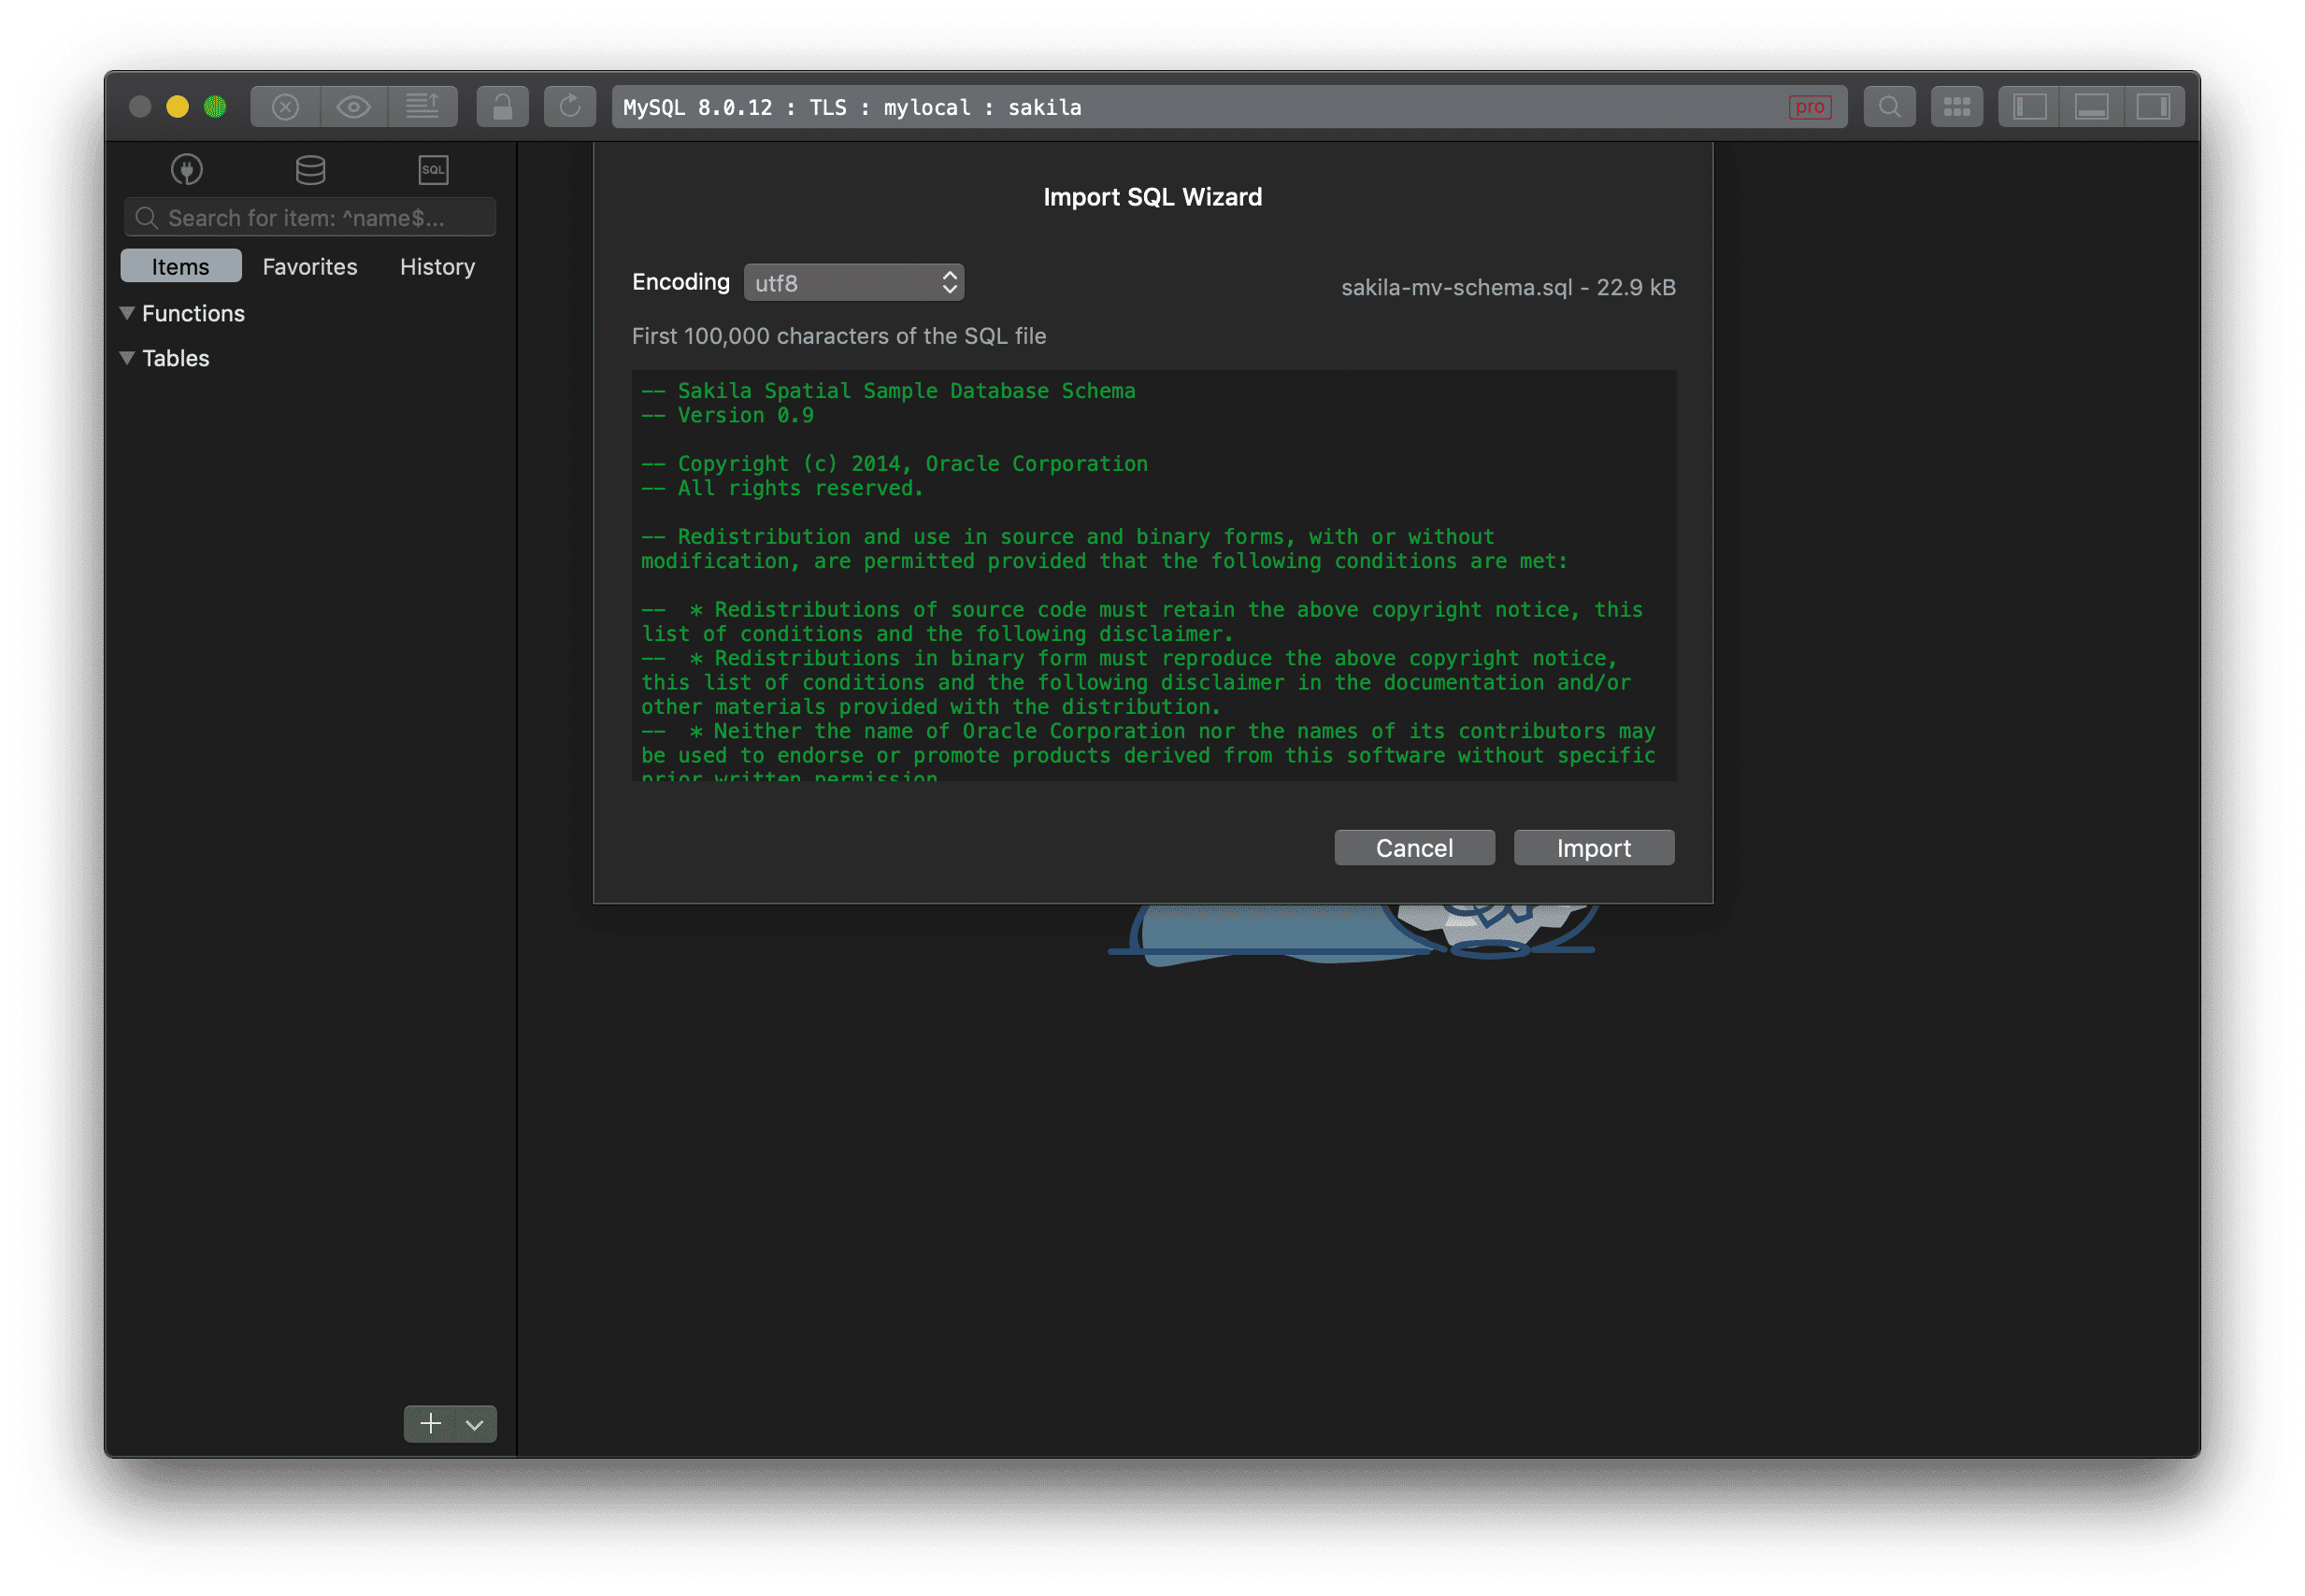Image resolution: width=2305 pixels, height=1596 pixels.
Task: Select the Items tab
Action: [181, 266]
